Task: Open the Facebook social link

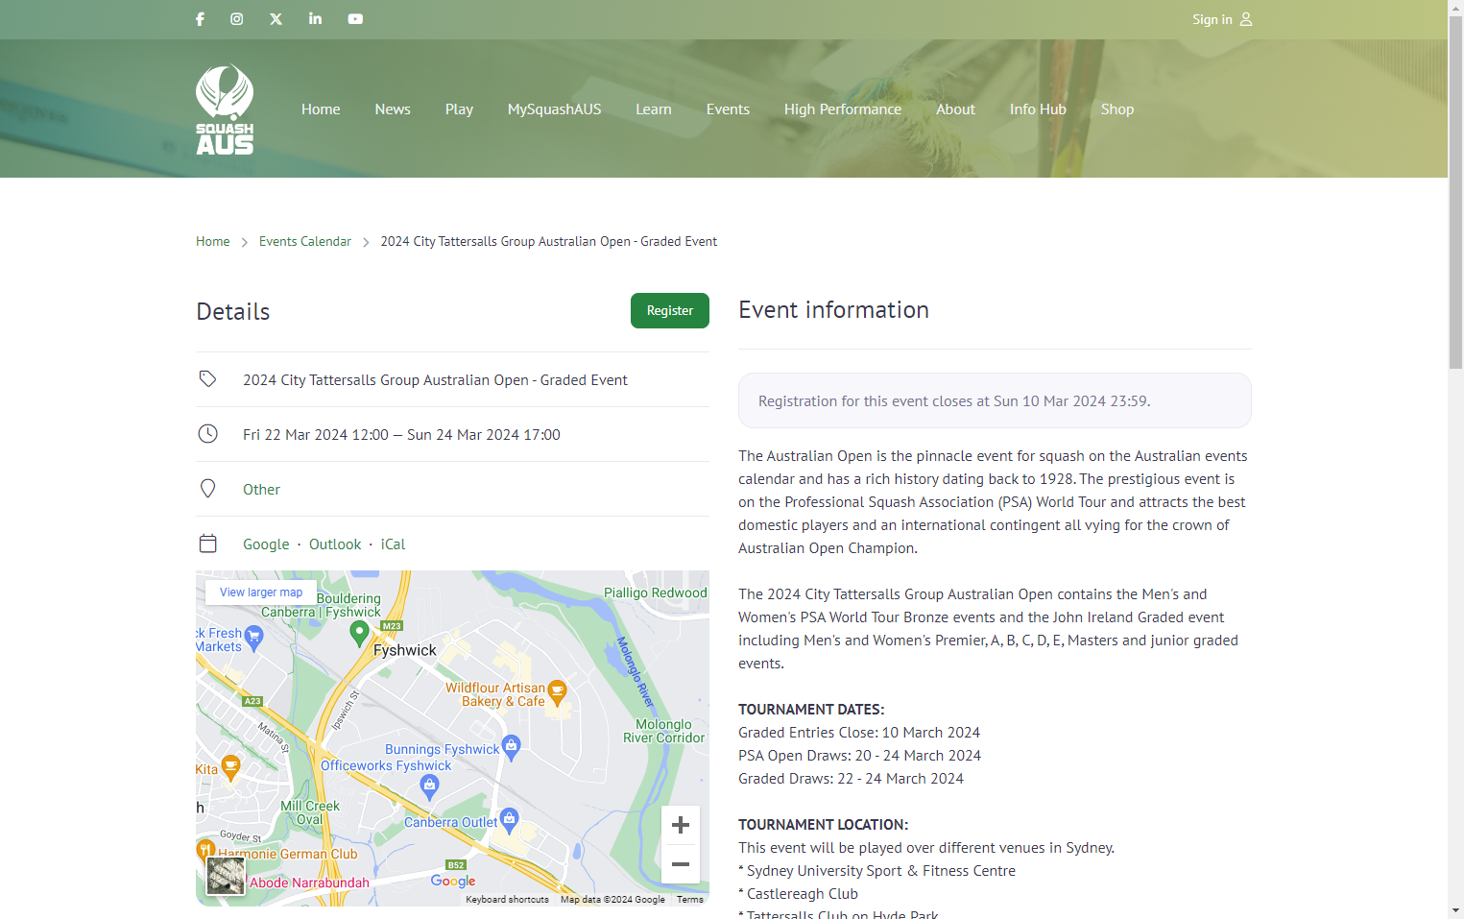Action: point(200,19)
